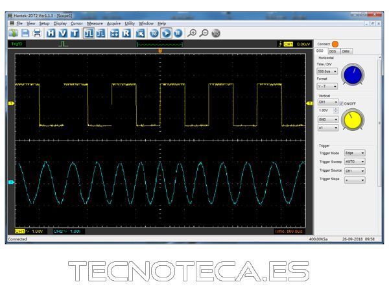Open the GND coupling dropdown

point(328,119)
